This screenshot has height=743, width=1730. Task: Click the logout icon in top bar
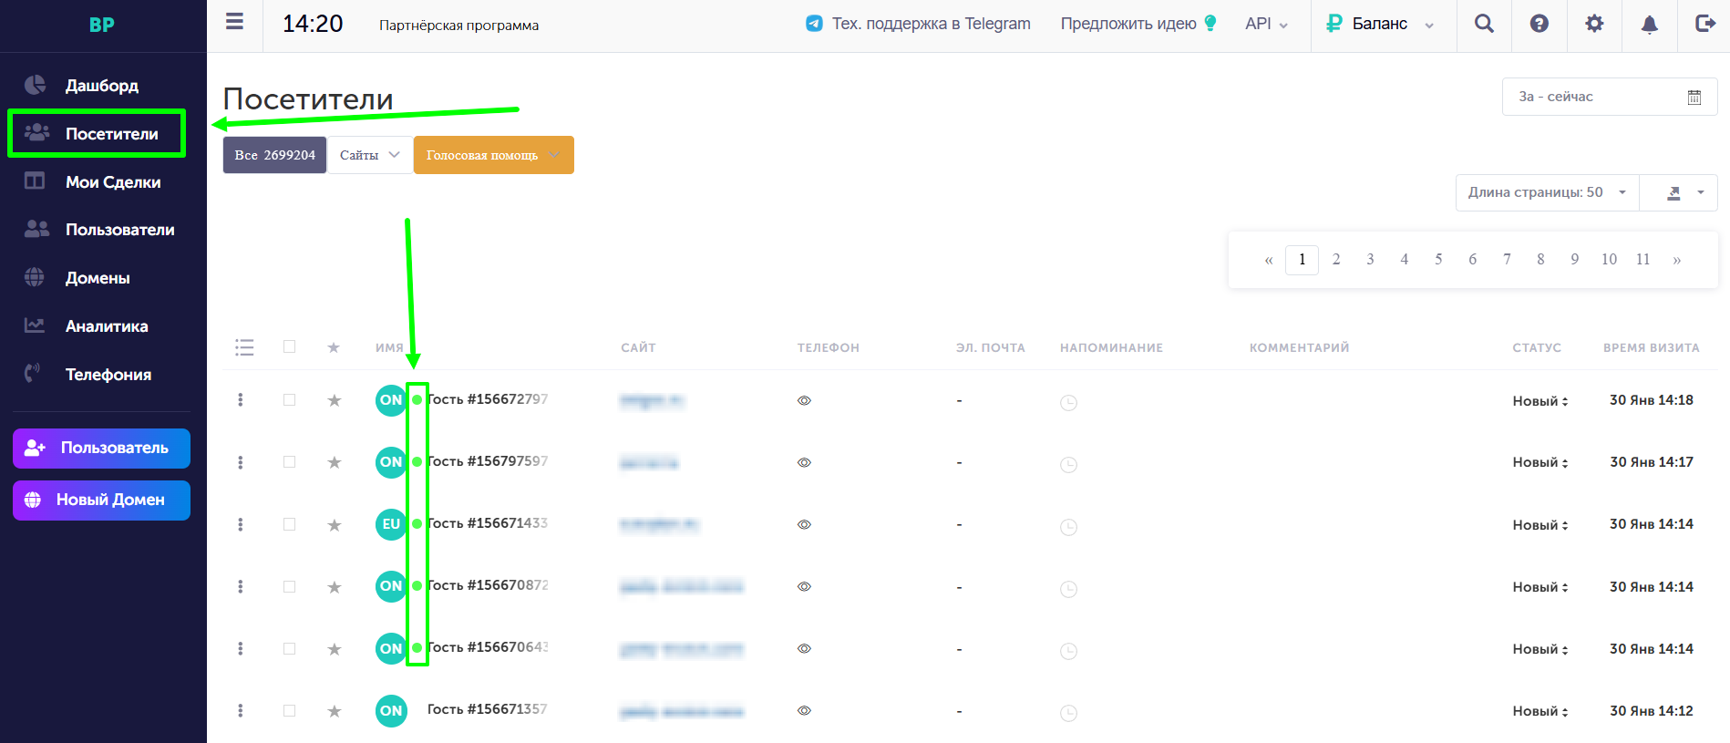coord(1704,24)
